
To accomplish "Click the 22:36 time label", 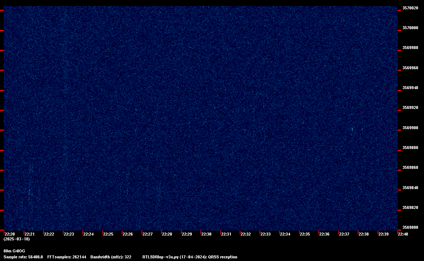I will tap(324, 234).
